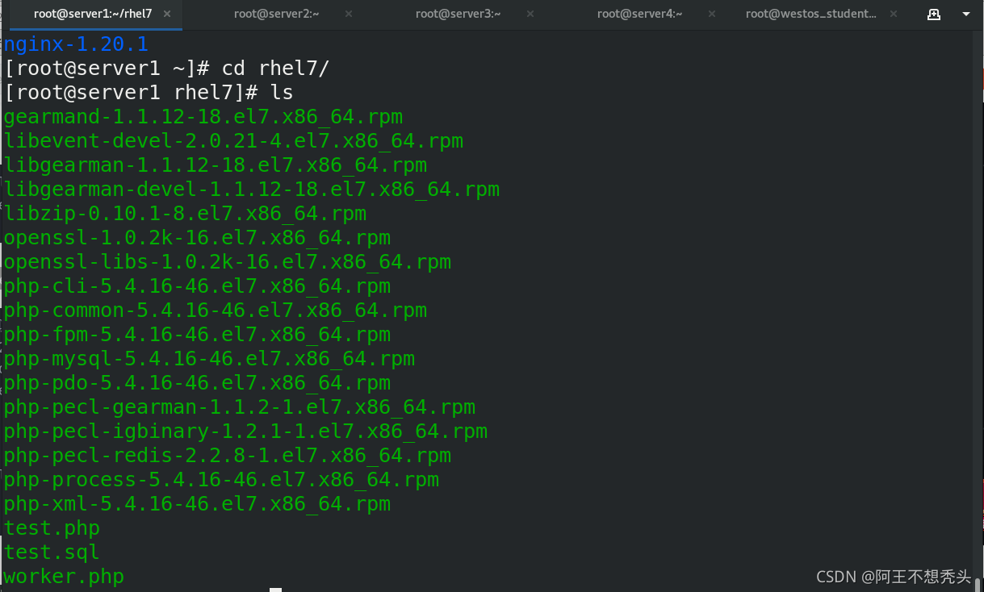Click the php-cli-5.4.16-46 rpm filename
984x592 pixels.
point(197,286)
